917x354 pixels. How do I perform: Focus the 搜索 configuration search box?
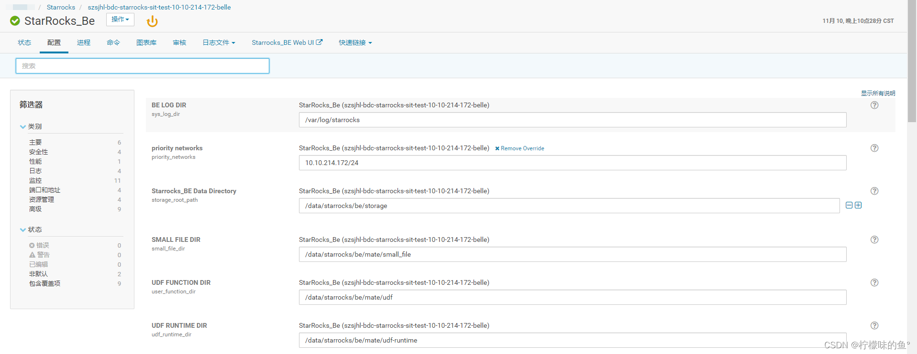coord(143,66)
